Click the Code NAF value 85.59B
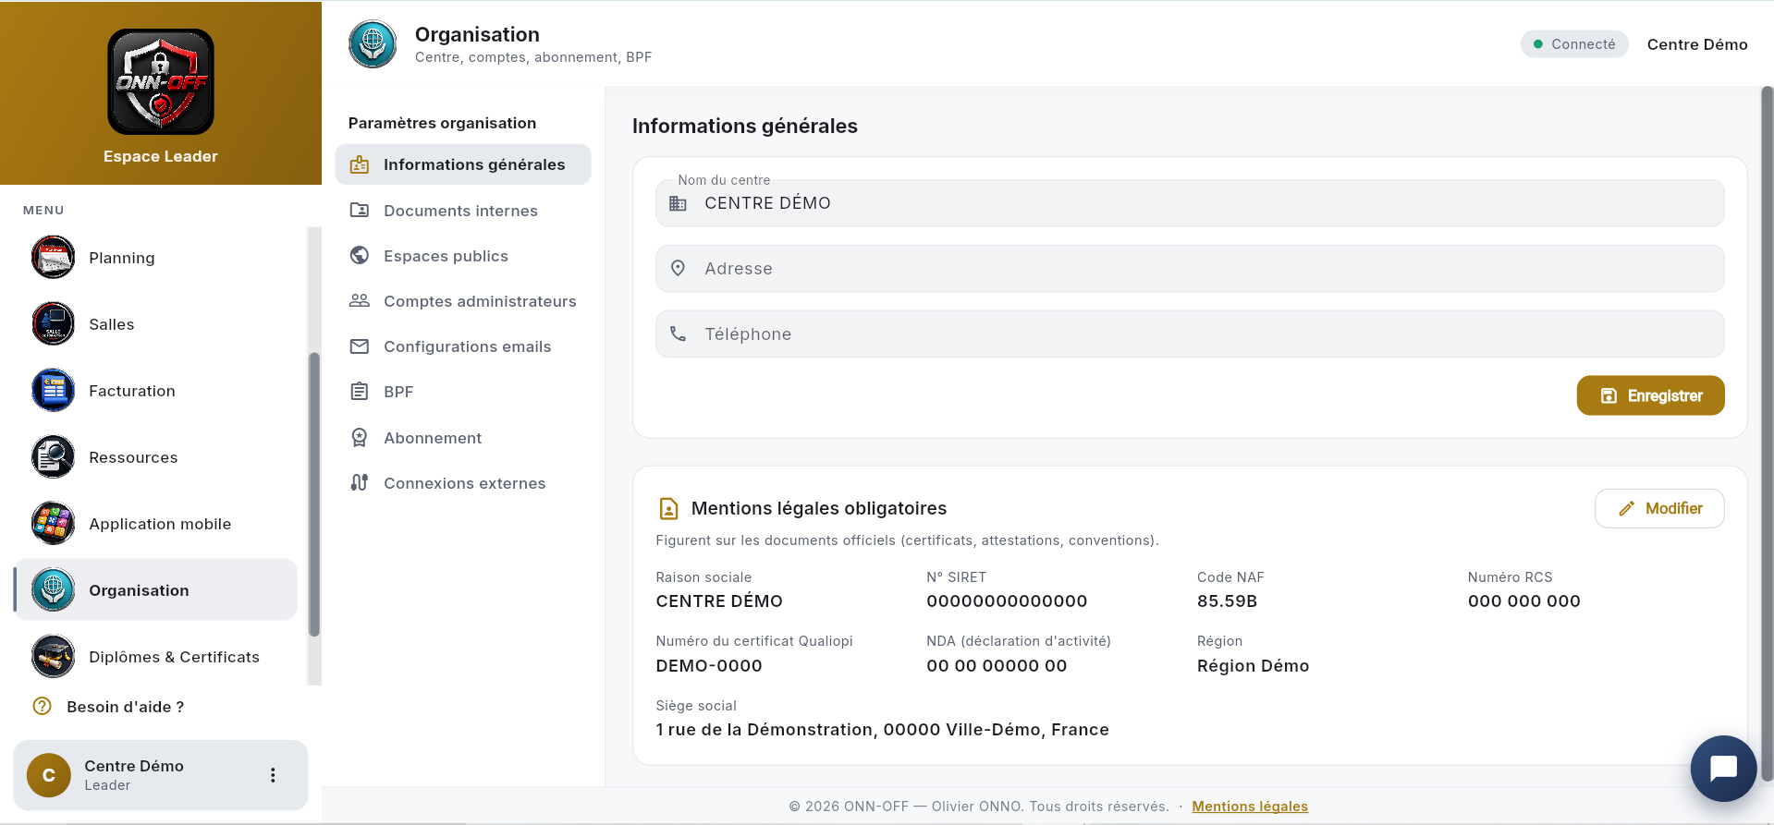Viewport: 1774px width, 825px height. click(x=1227, y=601)
